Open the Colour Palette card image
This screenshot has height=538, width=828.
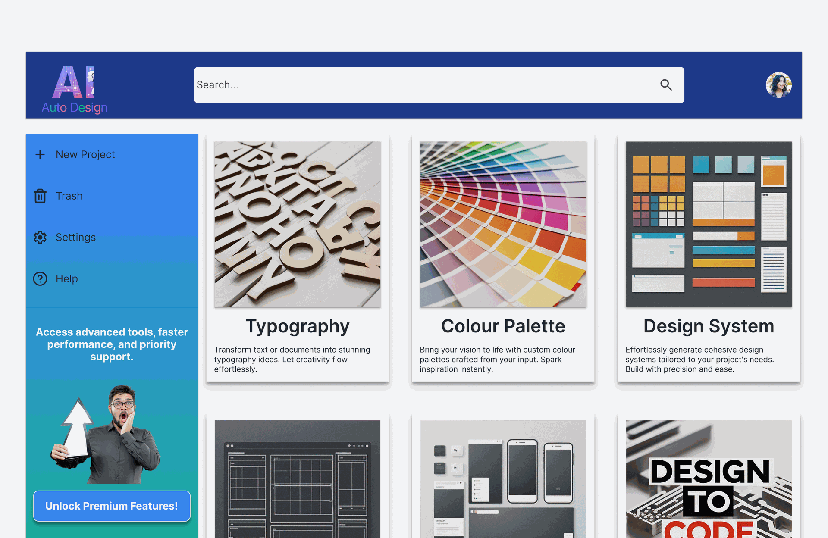[503, 224]
